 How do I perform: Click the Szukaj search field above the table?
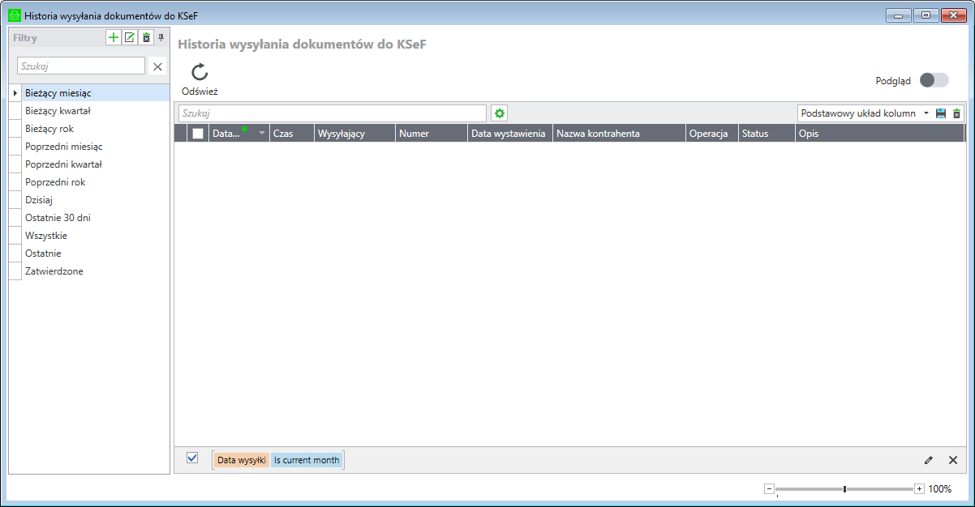(x=333, y=113)
